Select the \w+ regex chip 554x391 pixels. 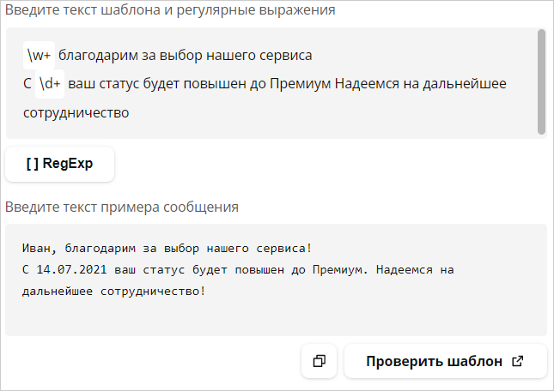pyautogui.click(x=39, y=56)
